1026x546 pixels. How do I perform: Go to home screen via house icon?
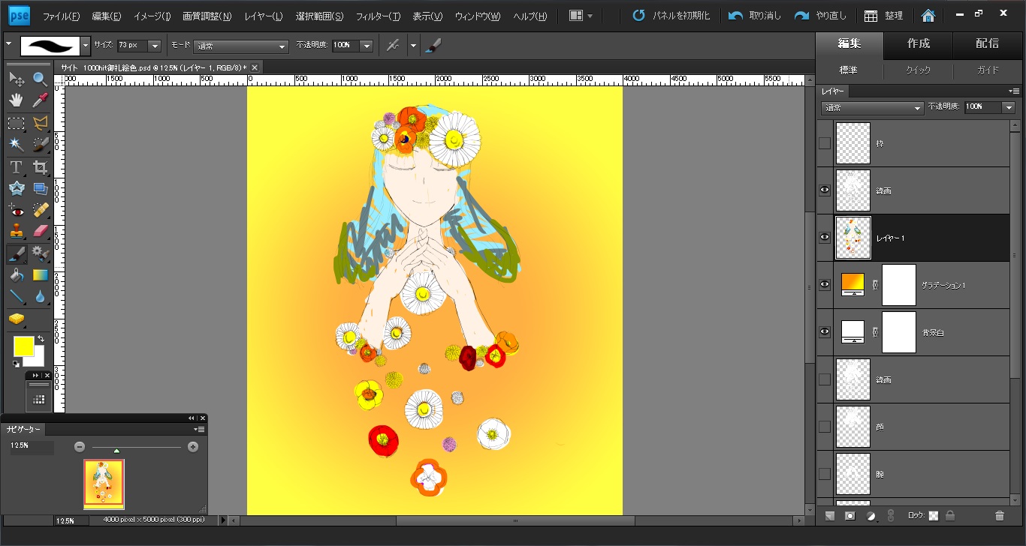(928, 16)
